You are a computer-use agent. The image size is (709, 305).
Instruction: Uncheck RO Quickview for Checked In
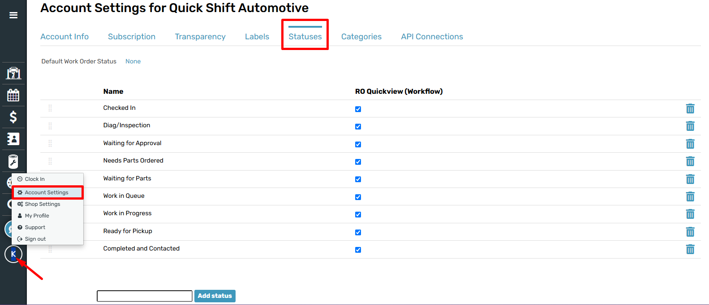click(x=358, y=109)
